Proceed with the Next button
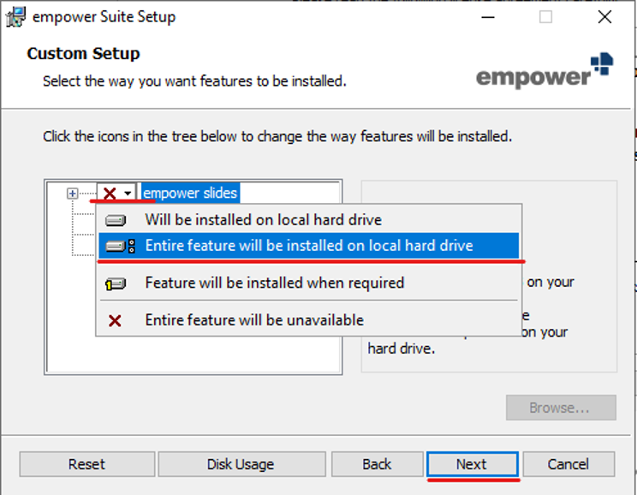 pyautogui.click(x=472, y=464)
